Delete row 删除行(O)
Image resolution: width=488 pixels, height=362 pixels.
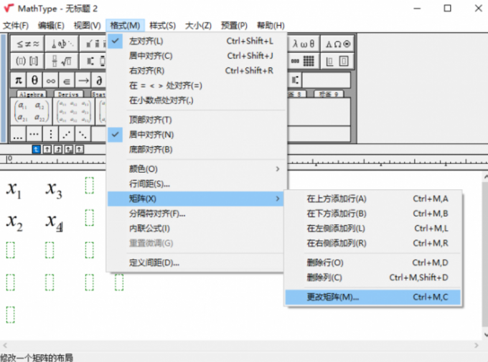pos(373,263)
